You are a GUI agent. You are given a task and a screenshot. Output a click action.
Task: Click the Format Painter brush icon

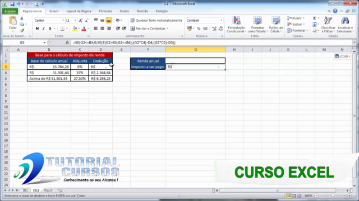click(x=22, y=30)
